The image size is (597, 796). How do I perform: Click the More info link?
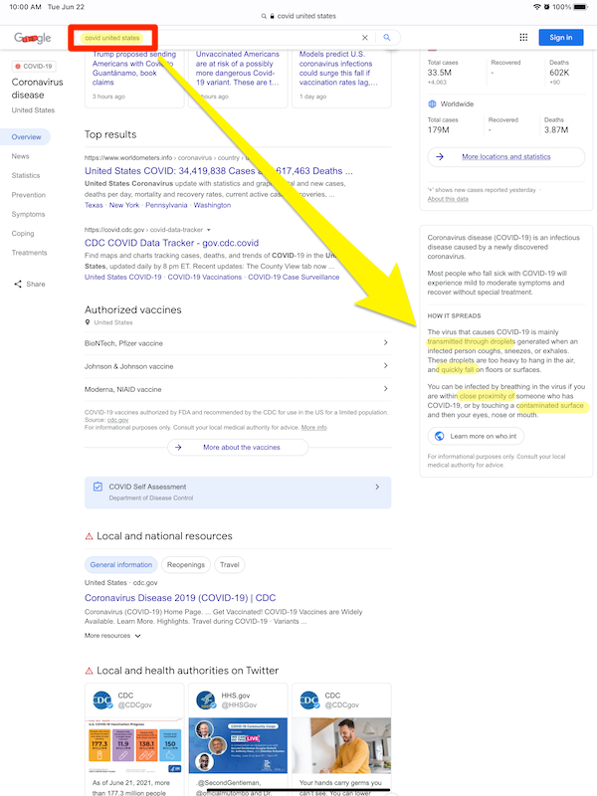(x=314, y=428)
